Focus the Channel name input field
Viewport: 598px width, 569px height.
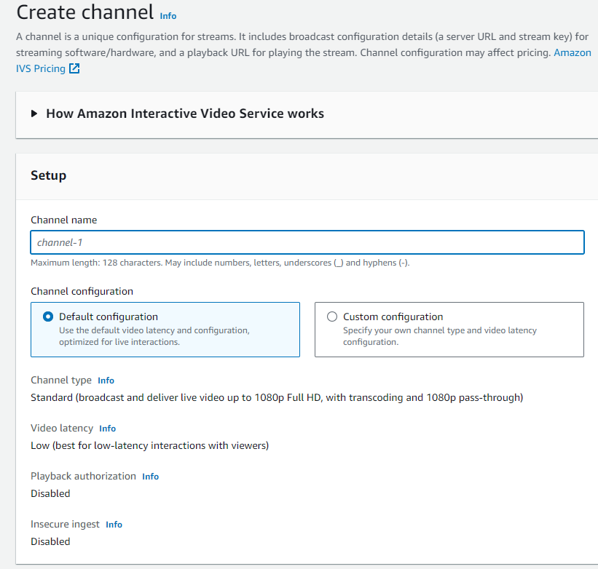tap(307, 242)
